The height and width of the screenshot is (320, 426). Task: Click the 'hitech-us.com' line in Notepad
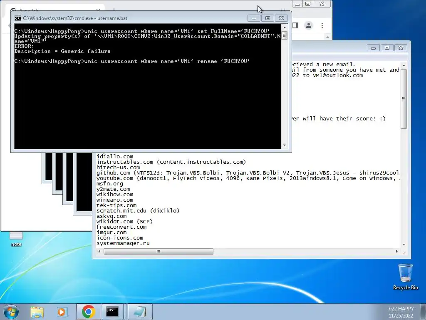tap(118, 167)
